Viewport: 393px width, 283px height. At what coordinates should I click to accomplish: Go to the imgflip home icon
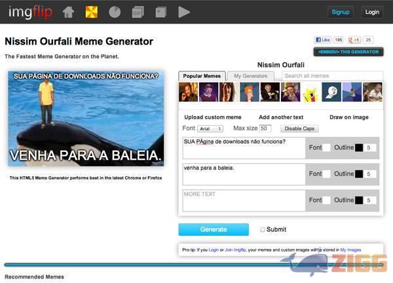point(68,12)
